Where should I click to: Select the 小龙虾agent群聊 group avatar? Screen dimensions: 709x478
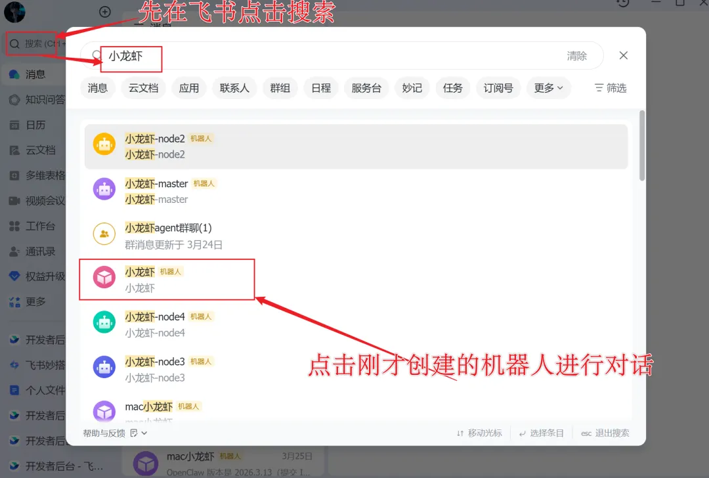104,234
